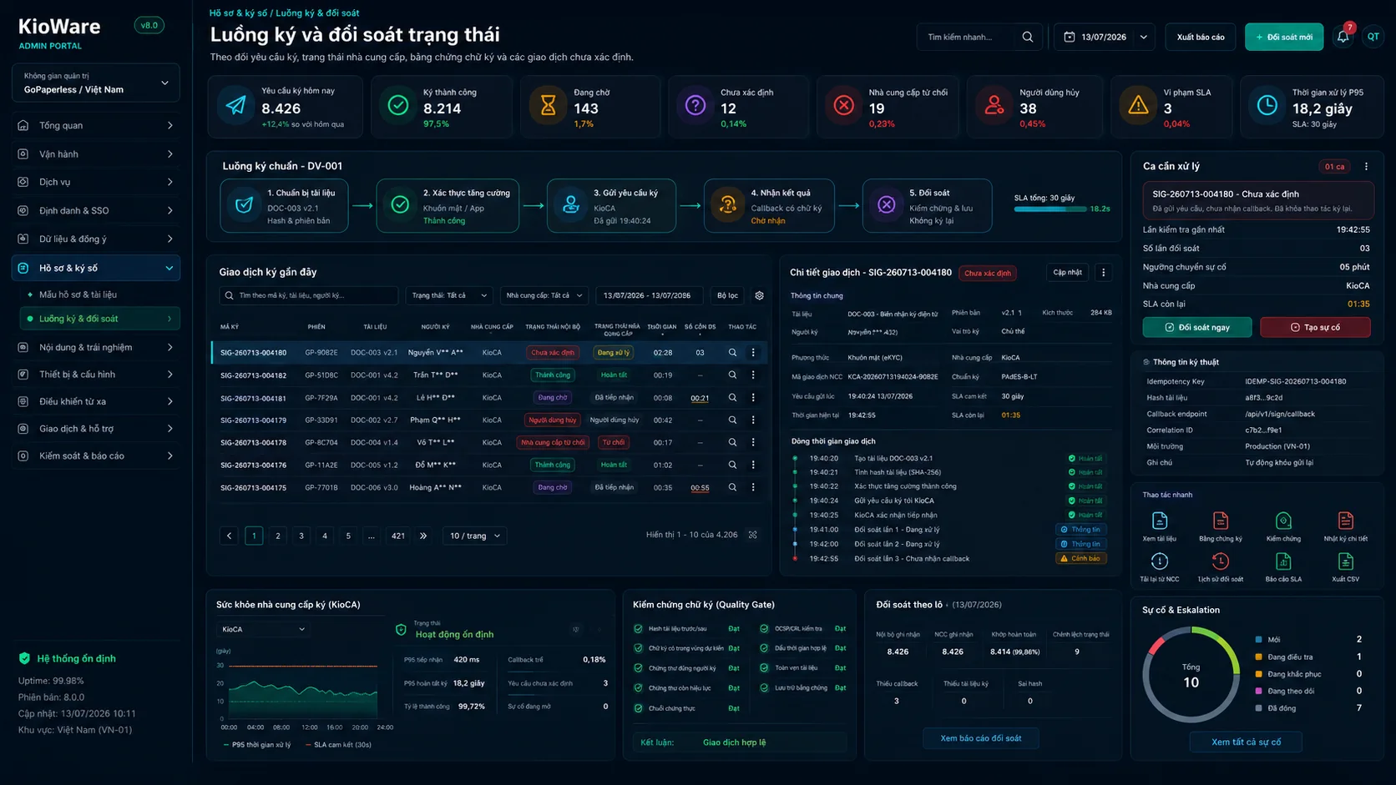Open the notifications bell

click(1343, 37)
